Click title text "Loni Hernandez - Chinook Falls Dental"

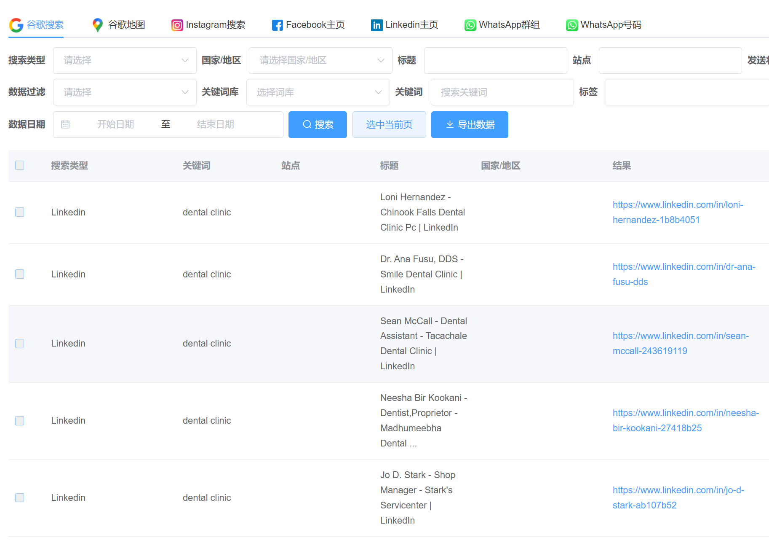(x=422, y=204)
